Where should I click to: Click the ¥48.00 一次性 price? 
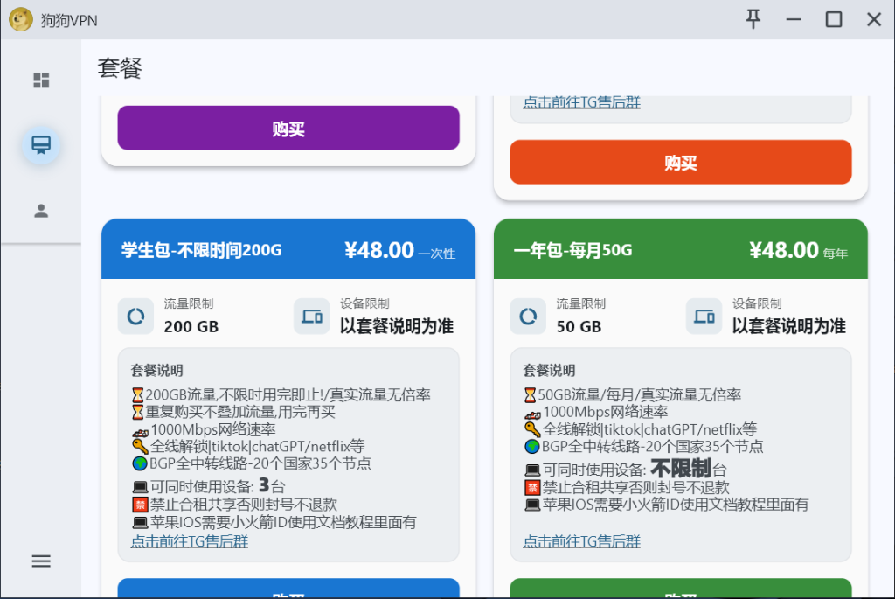pos(400,250)
